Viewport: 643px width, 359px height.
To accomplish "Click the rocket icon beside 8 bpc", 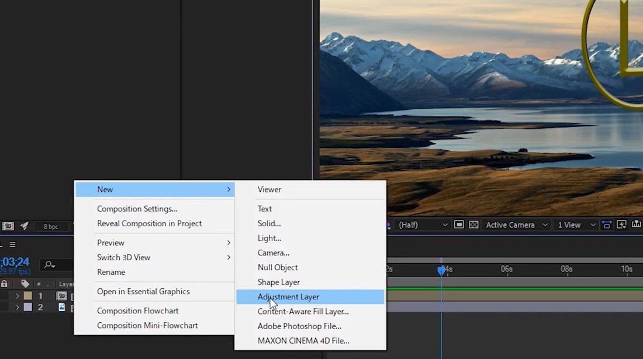I will coord(25,226).
